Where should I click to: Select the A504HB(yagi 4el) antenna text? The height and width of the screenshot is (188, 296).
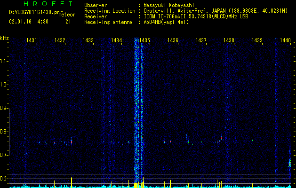pyautogui.click(x=166, y=22)
